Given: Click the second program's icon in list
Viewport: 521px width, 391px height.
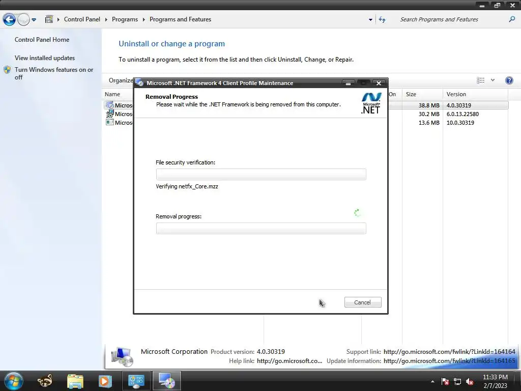Looking at the screenshot, I should (110, 114).
